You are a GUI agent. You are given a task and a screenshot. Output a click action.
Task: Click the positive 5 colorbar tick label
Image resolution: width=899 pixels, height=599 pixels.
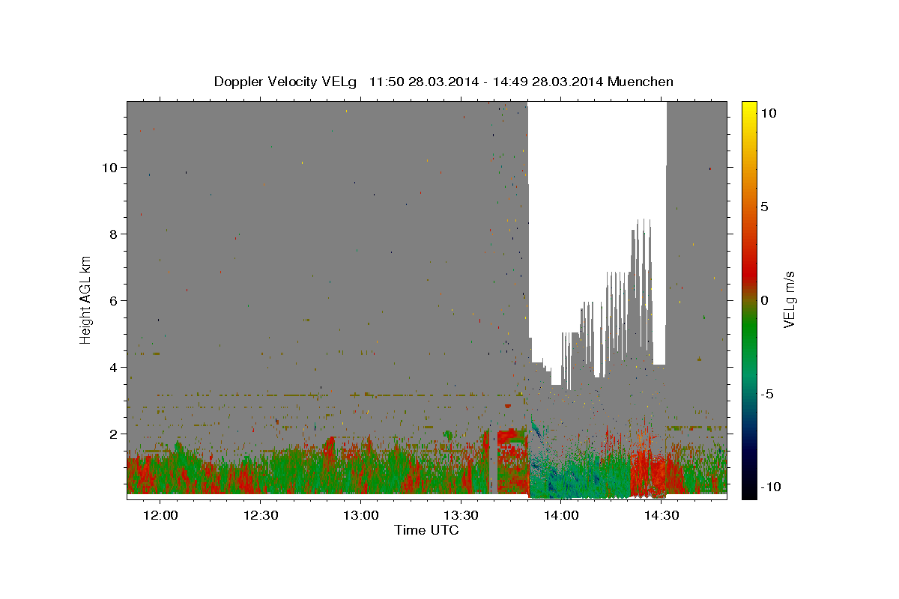click(764, 207)
